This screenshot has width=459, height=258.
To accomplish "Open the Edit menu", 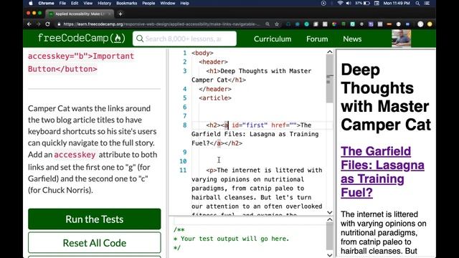I will pos(75,3).
